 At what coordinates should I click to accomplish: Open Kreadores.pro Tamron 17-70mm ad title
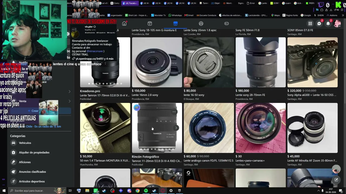click(x=105, y=95)
